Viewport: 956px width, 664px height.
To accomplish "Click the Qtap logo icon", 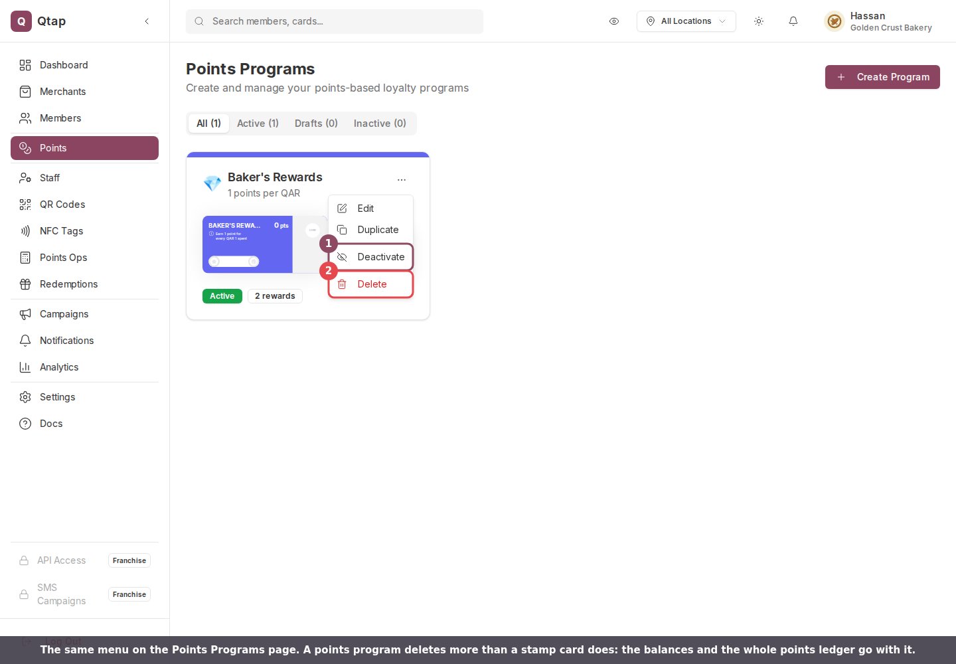I will pos(21,21).
